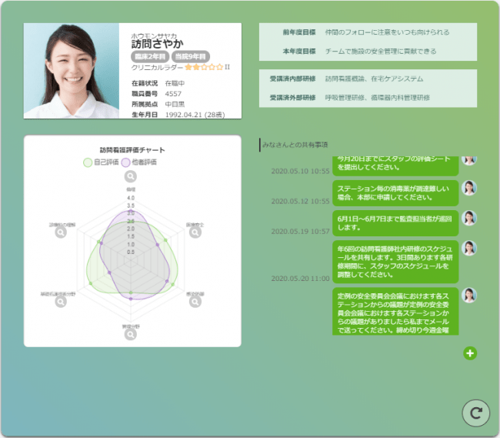Click avatar beside 定例の安全委員会会議 message
Image resolution: width=500 pixels, height=438 pixels.
[469, 295]
